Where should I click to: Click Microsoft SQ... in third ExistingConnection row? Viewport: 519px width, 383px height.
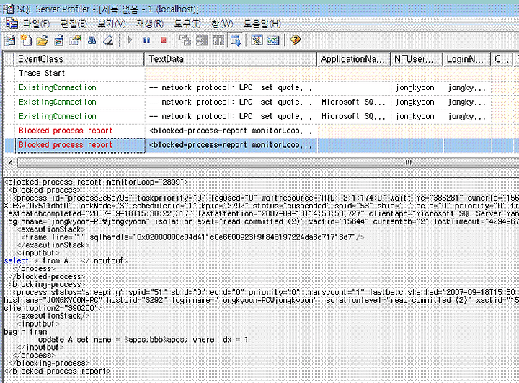(x=353, y=116)
